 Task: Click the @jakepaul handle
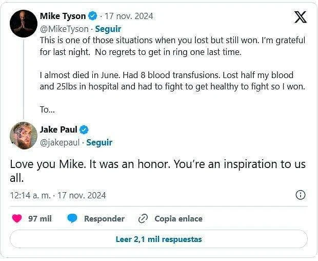pos(59,142)
